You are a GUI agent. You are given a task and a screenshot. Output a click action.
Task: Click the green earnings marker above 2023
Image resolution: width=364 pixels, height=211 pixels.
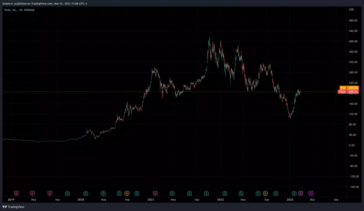pyautogui.click(x=294, y=193)
